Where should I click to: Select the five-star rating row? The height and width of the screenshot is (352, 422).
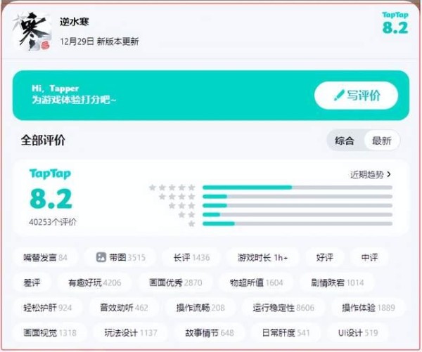(271, 188)
